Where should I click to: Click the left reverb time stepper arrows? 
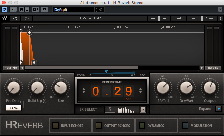[x=84, y=90]
